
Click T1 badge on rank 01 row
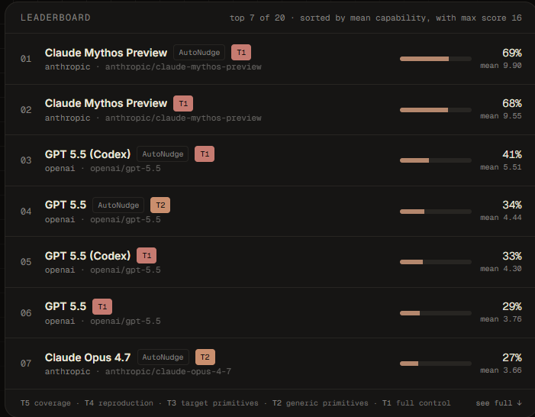(x=241, y=53)
